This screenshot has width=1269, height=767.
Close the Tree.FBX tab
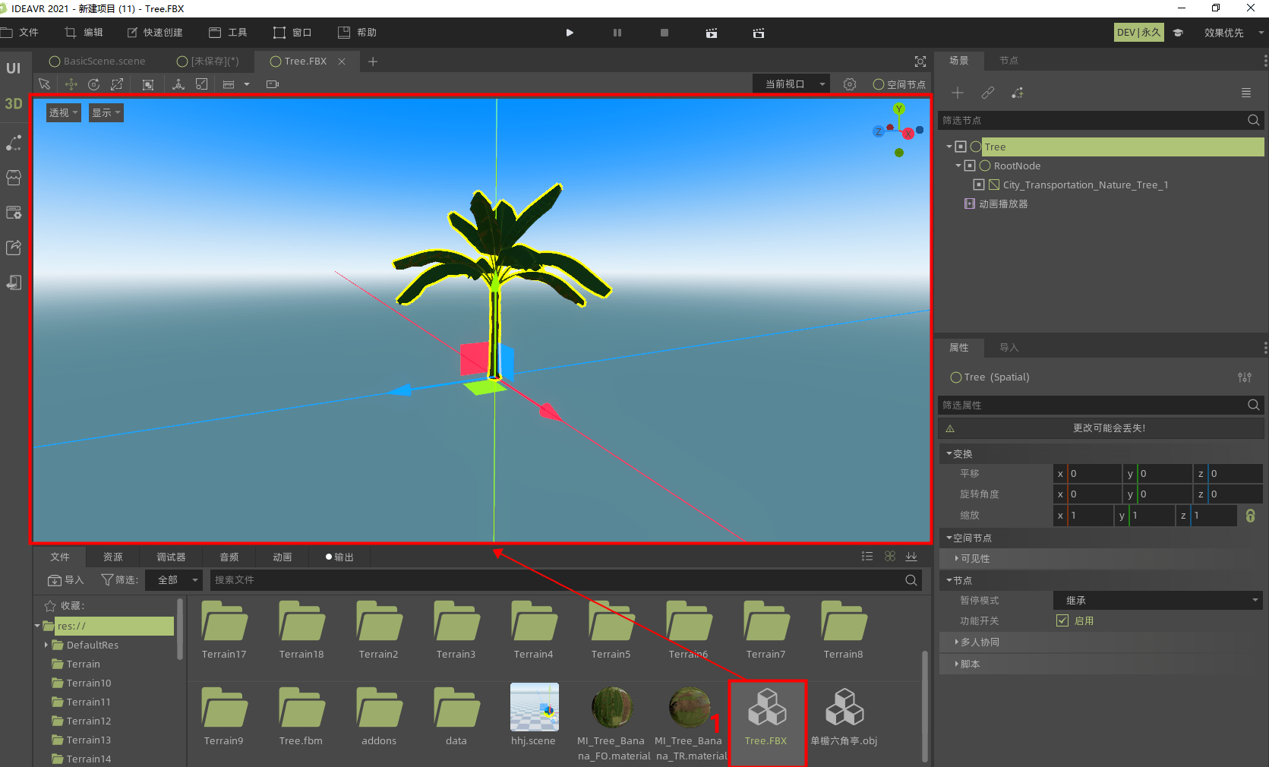[342, 62]
